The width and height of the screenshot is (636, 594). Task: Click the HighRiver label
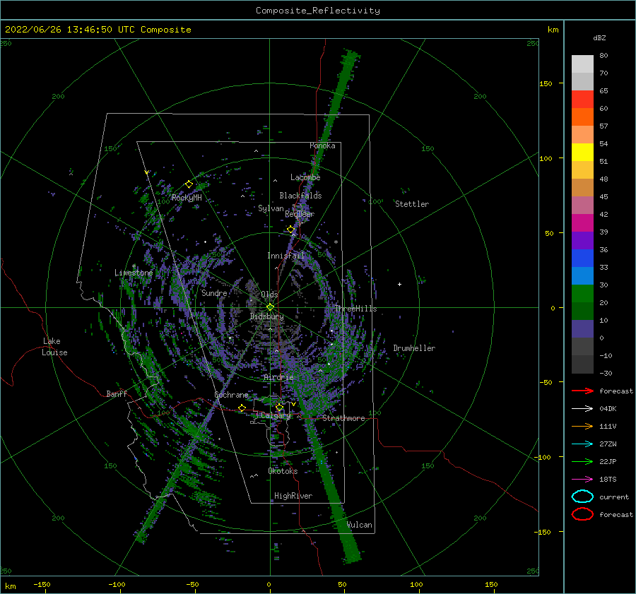click(293, 496)
